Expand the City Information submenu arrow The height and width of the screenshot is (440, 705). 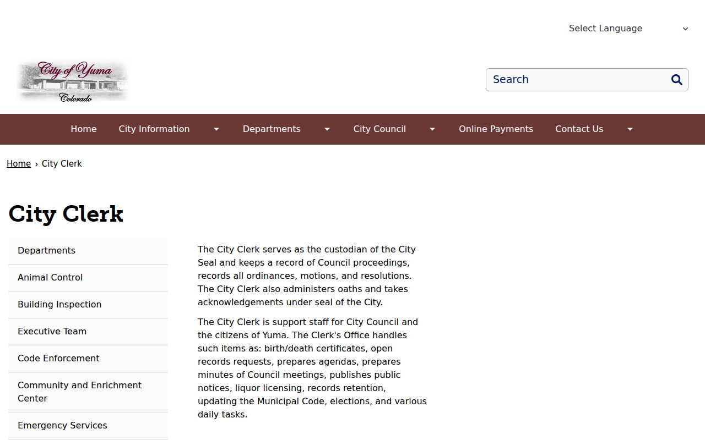(x=216, y=129)
